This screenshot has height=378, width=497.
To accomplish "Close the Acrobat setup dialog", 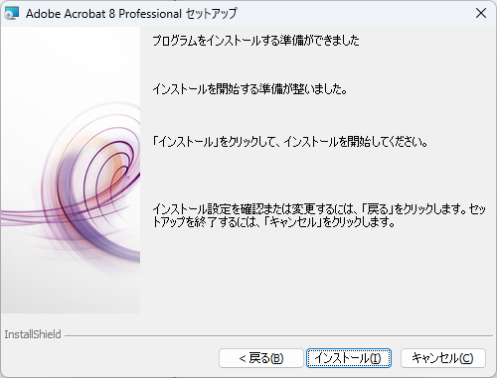I will pos(481,13).
